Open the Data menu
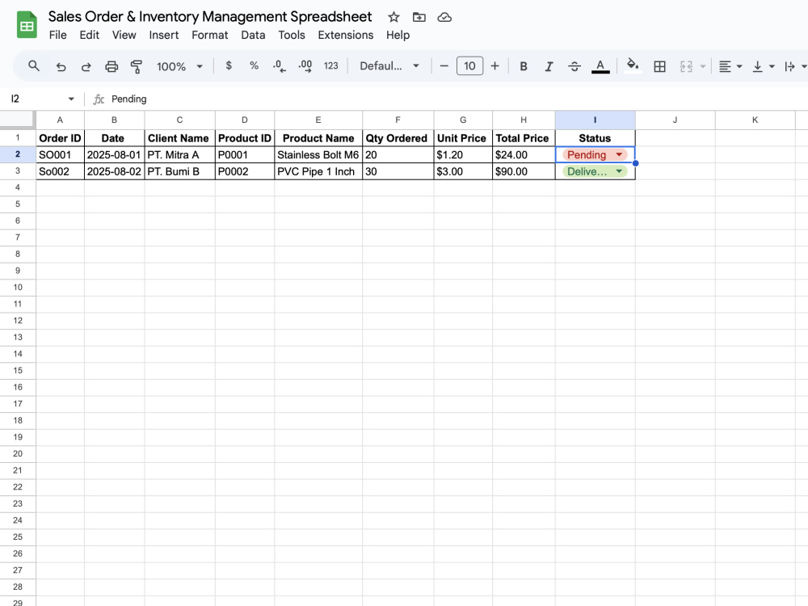808x606 pixels. click(x=253, y=35)
